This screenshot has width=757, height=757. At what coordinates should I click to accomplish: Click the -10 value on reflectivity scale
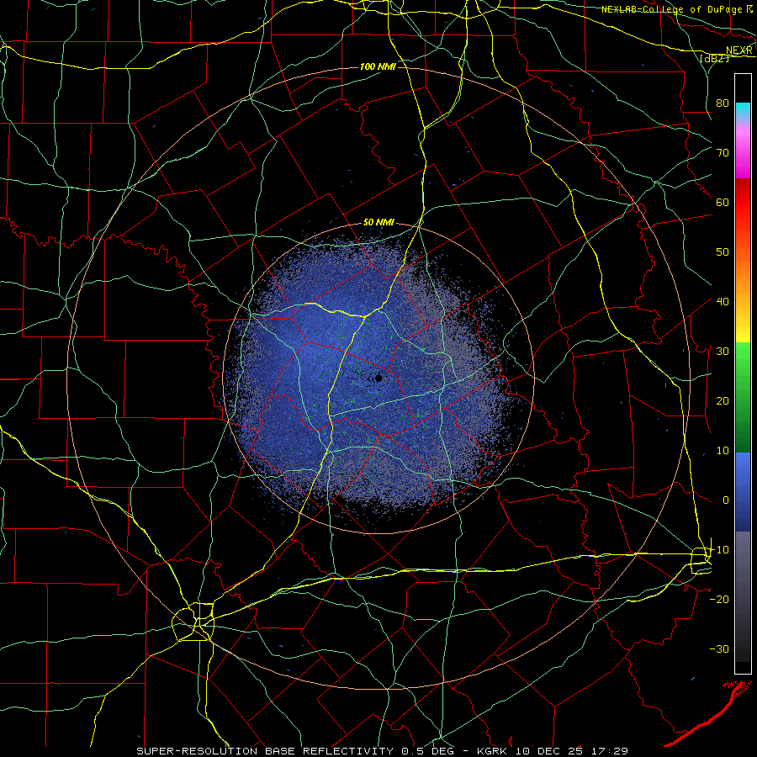[x=719, y=549]
